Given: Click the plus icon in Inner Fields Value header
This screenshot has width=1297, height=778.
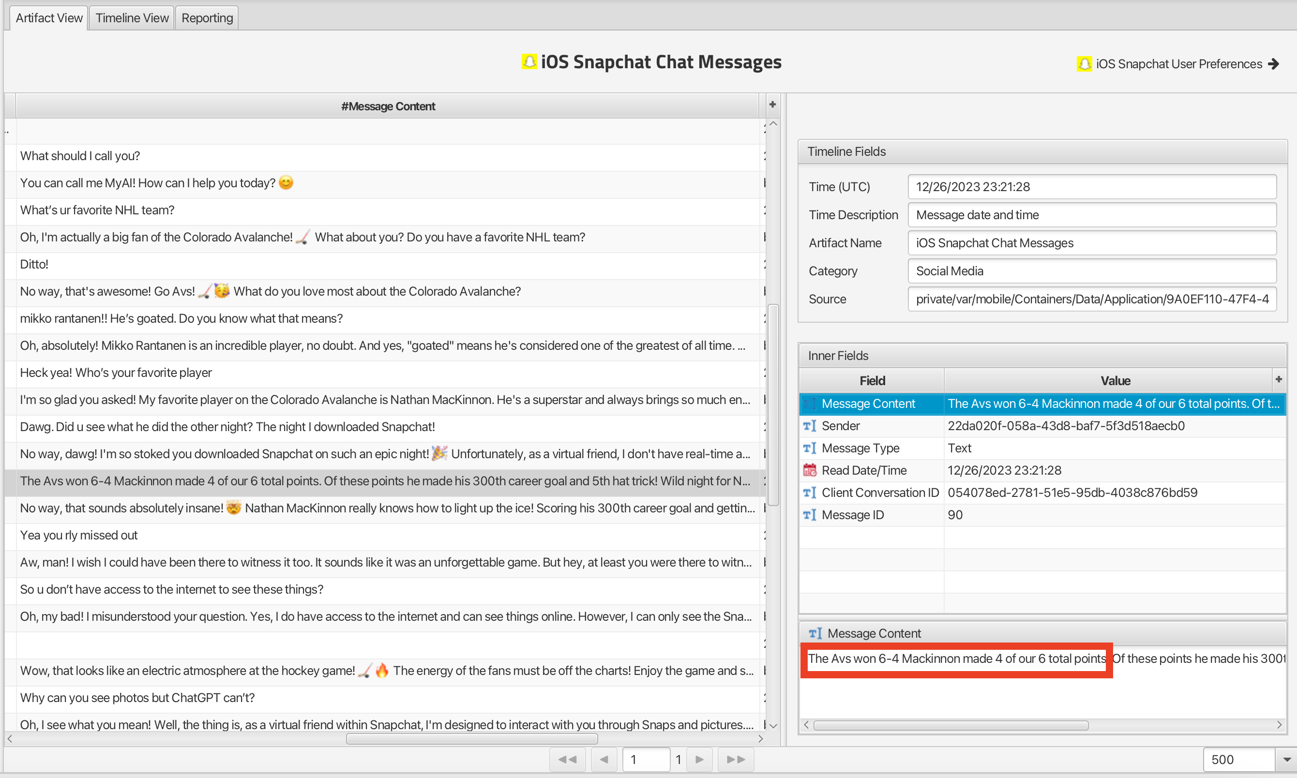Looking at the screenshot, I should pyautogui.click(x=1279, y=379).
